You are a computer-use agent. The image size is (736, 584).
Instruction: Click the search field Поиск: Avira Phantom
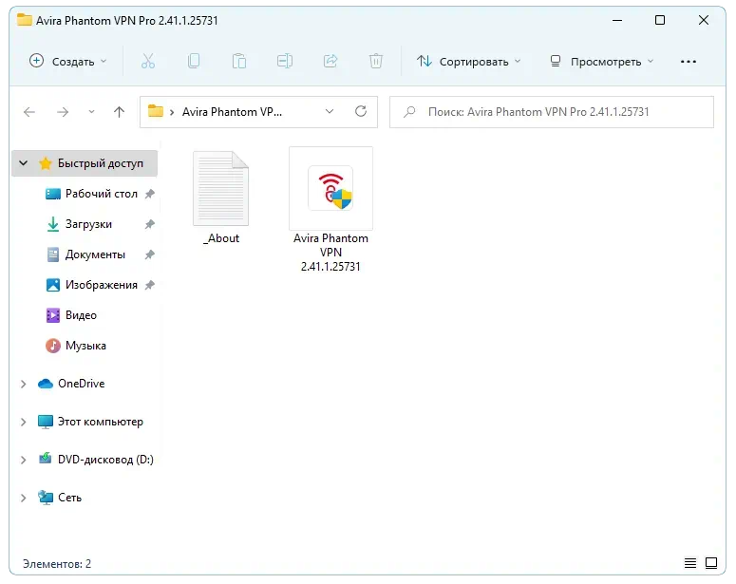(551, 112)
